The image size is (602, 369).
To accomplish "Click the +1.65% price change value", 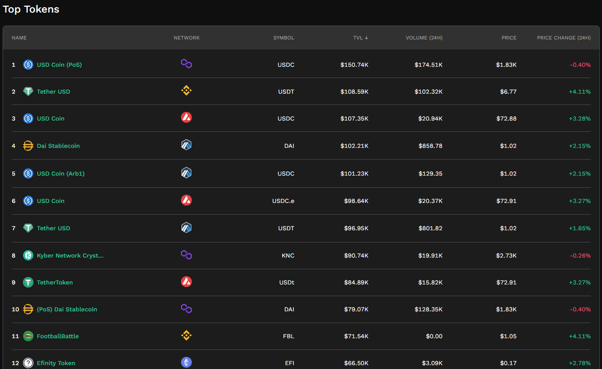I will coord(580,228).
